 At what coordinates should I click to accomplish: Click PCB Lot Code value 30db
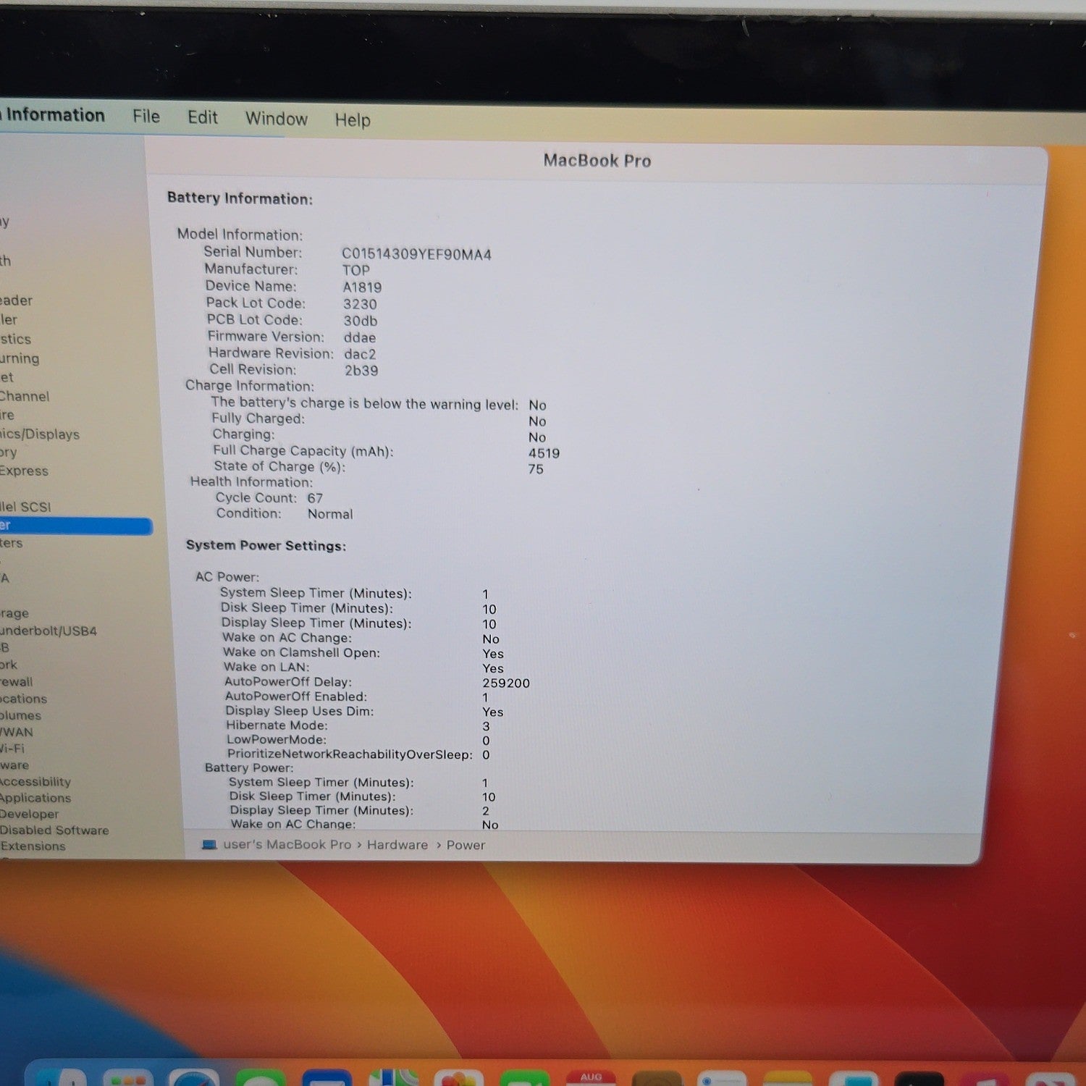[361, 321]
